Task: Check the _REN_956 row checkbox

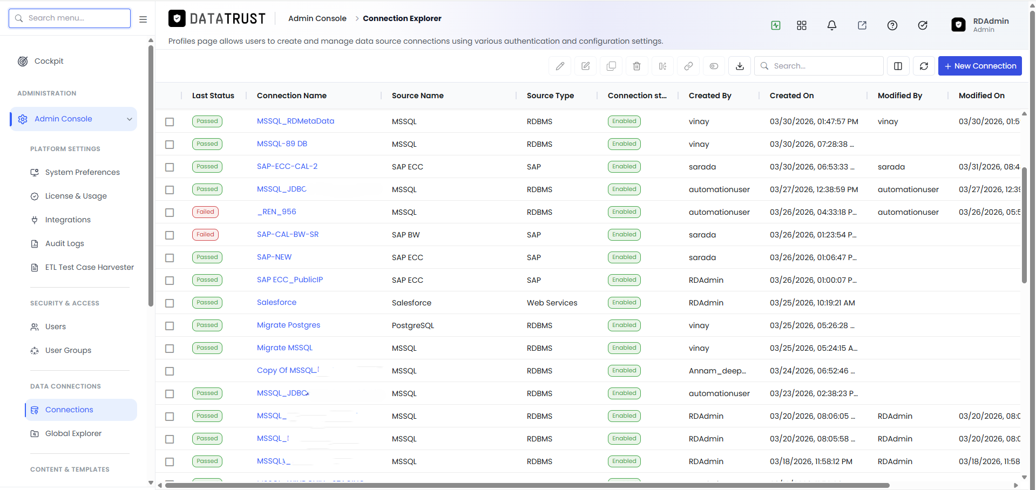Action: [x=170, y=213]
